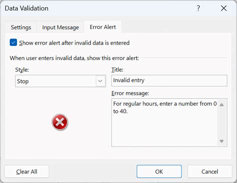Click the red Stop error icon
Viewport: 237px width, 183px height.
tap(60, 122)
